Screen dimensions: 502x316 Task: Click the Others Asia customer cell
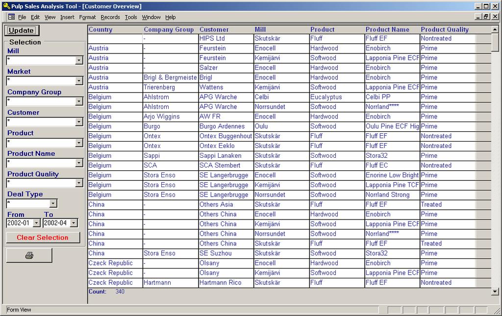click(226, 204)
